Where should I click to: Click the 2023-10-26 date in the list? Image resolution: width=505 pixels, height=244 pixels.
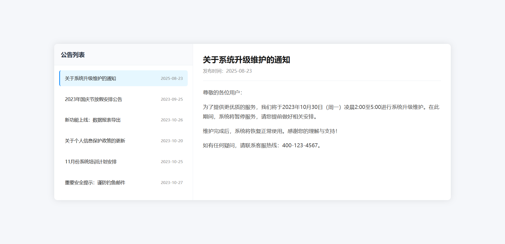(x=172, y=120)
